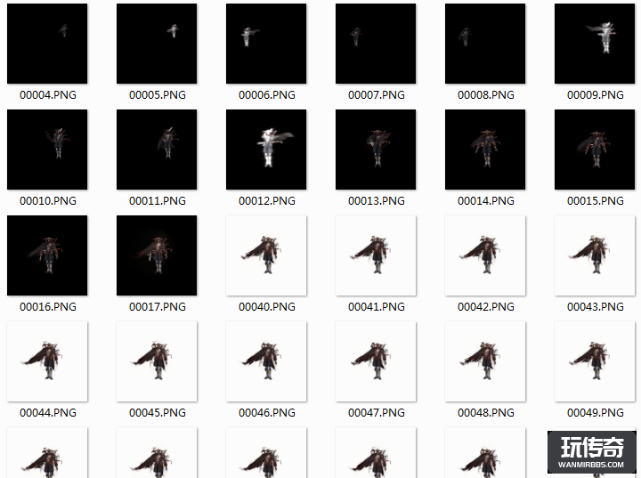Select the 00014.PNG thumbnail image

(485, 150)
